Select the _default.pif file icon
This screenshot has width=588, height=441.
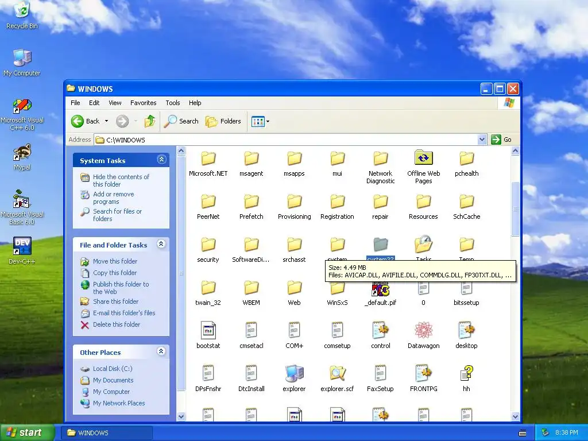click(380, 289)
